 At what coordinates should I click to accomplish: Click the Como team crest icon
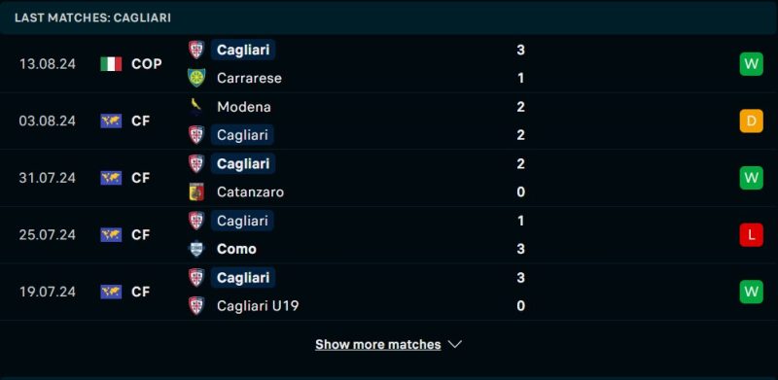[x=196, y=249]
